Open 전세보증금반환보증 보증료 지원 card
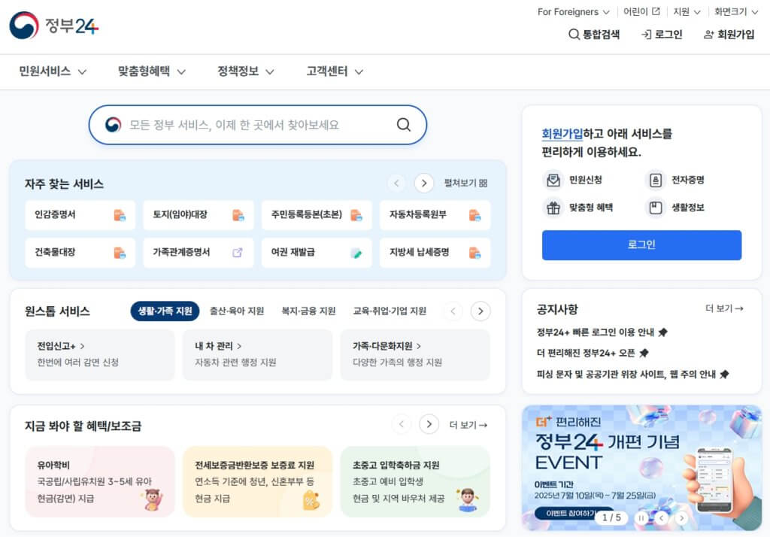This screenshot has height=537, width=770. [257, 481]
